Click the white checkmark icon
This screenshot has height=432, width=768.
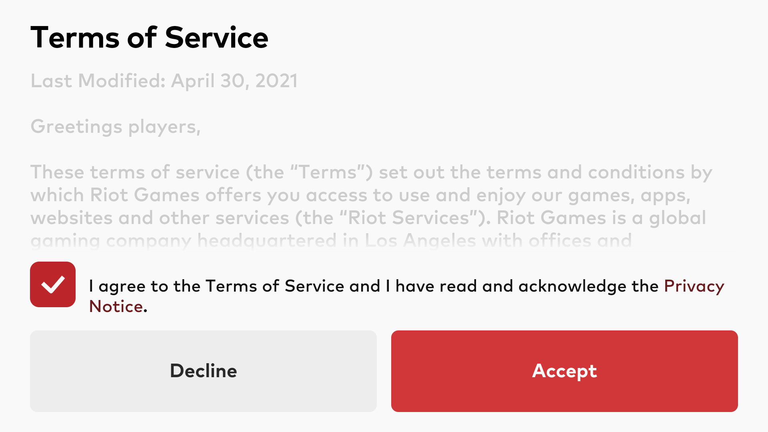click(53, 284)
